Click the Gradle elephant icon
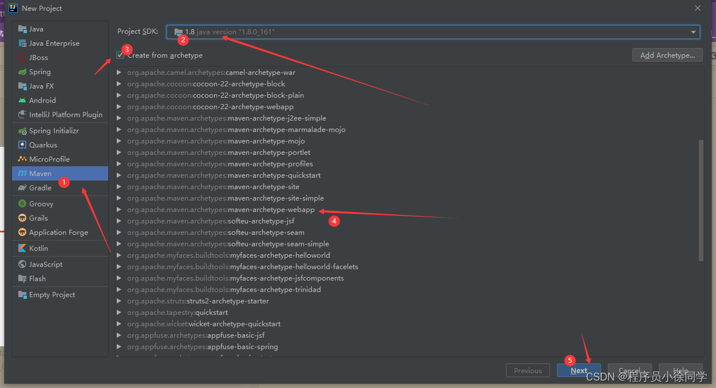Screen dimensions: 716x388 (22, 188)
